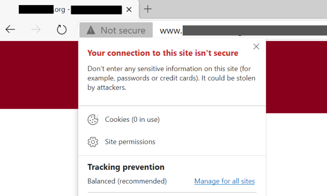The image size is (327, 196).
Task: Follow the 'Manage for all sites' link
Action: tap(224, 181)
